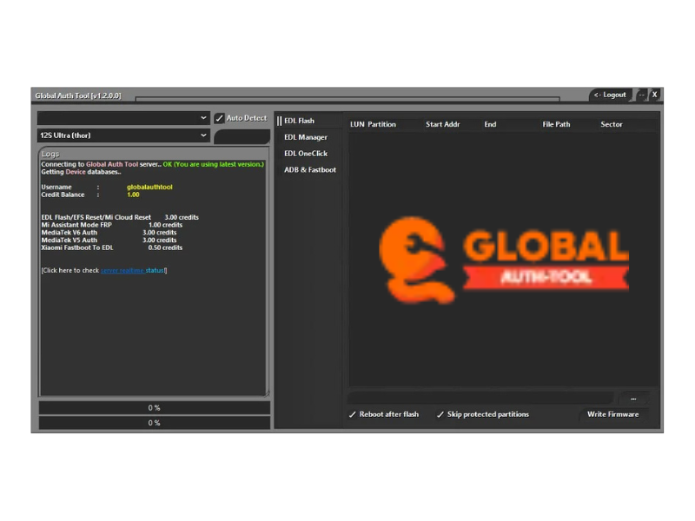Click the EDL Flash/EFS Reset/Mi Cloud Reset line
The width and height of the screenshot is (695, 521).
120,218
